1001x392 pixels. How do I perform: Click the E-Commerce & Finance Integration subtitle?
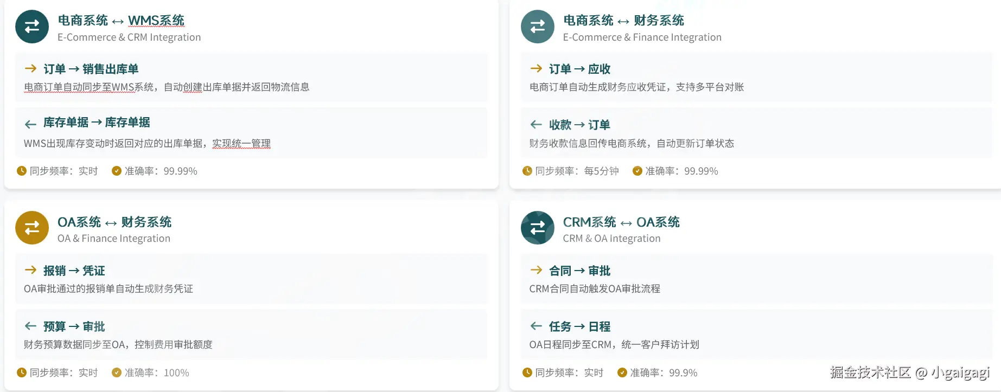[642, 37]
